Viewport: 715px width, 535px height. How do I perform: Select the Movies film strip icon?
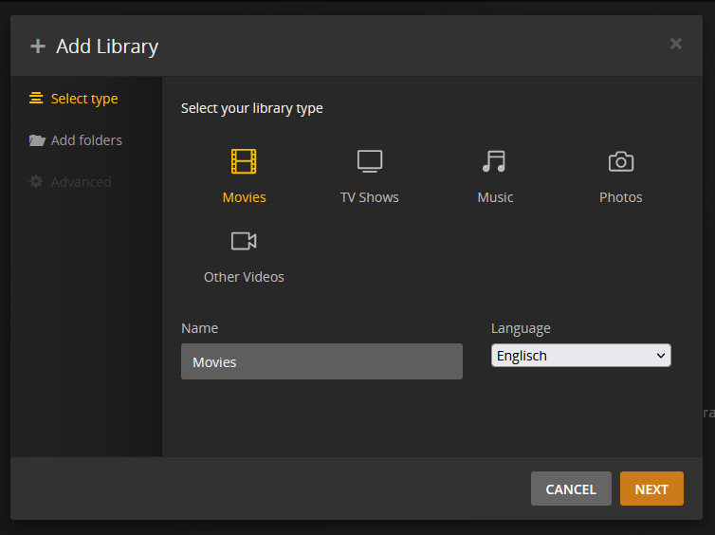click(x=244, y=161)
